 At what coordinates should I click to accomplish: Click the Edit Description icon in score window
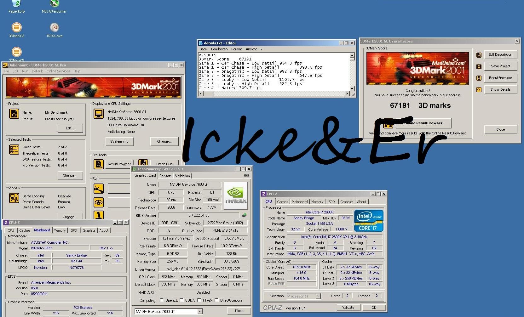479,55
